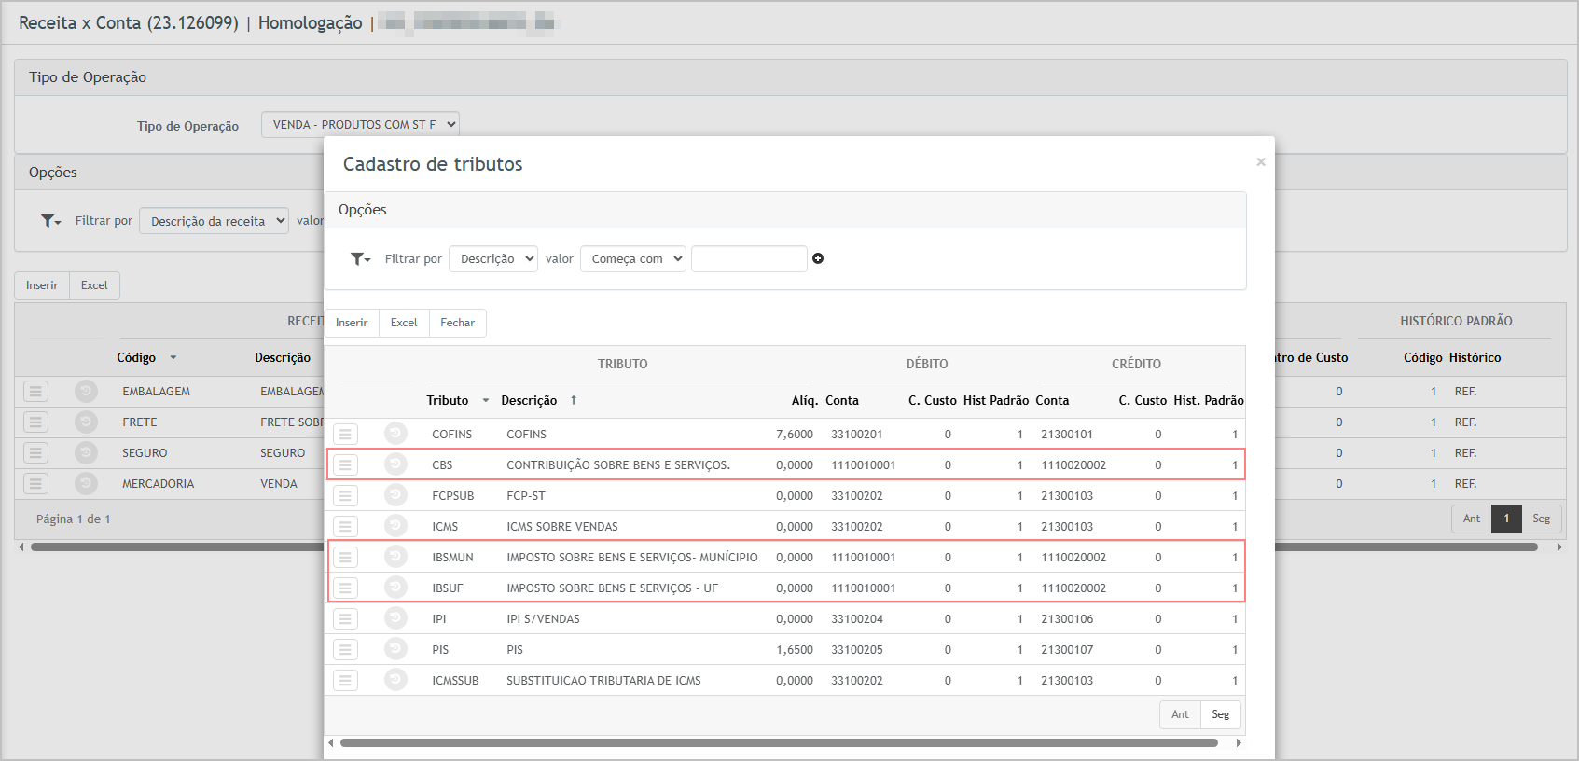The width and height of the screenshot is (1579, 761).
Task: Add filter with the plus circle icon
Action: [818, 258]
